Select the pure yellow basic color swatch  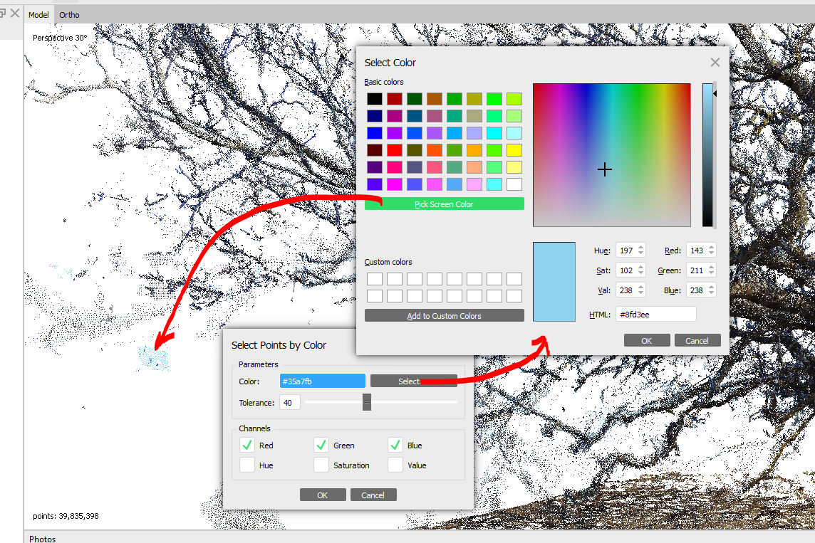coord(514,150)
